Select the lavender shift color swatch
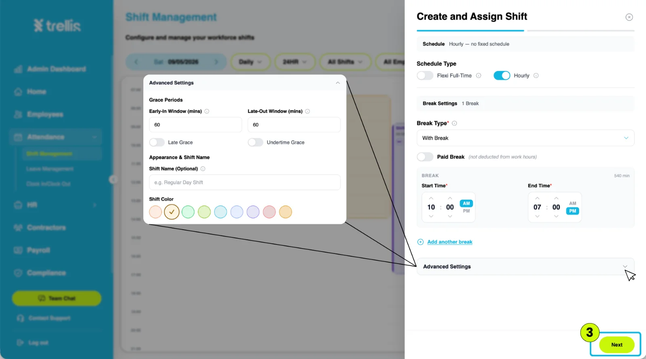Viewport: 646px width, 359px height. pyautogui.click(x=253, y=212)
